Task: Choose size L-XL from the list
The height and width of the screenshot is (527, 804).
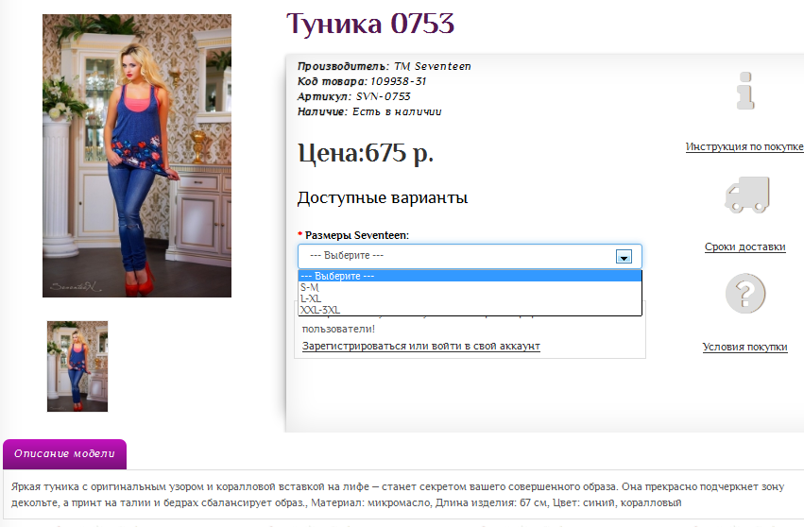Action: pos(470,298)
